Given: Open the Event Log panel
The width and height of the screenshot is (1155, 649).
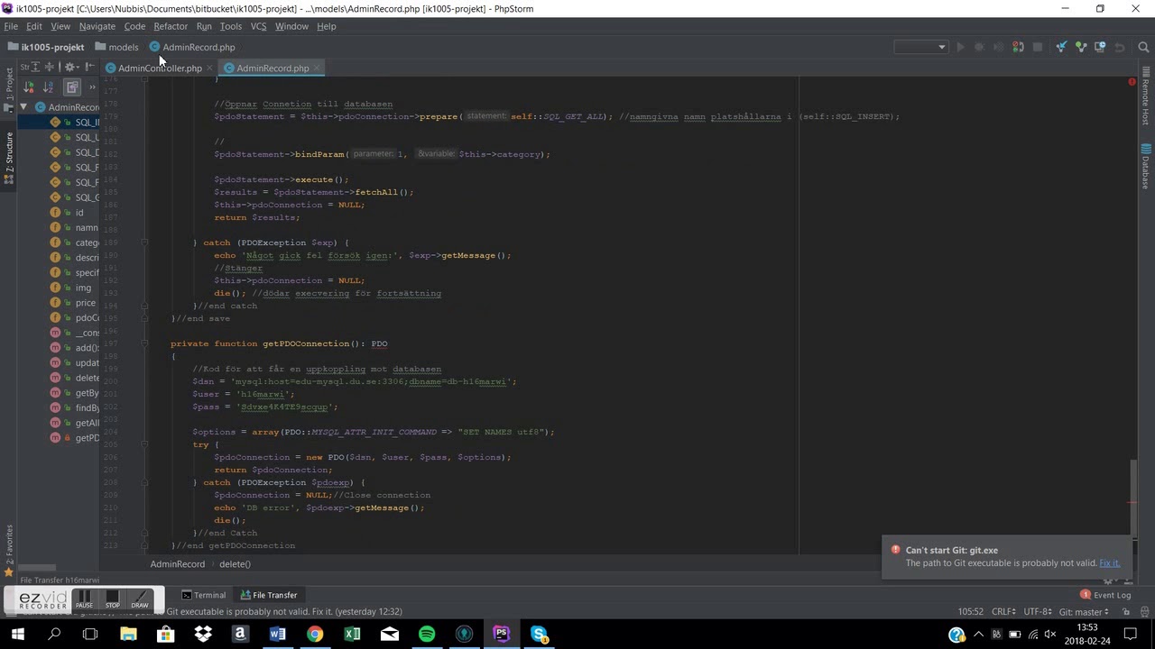Looking at the screenshot, I should coord(1105,595).
